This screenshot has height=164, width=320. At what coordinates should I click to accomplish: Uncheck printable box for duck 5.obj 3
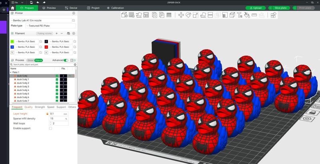click(x=57, y=86)
